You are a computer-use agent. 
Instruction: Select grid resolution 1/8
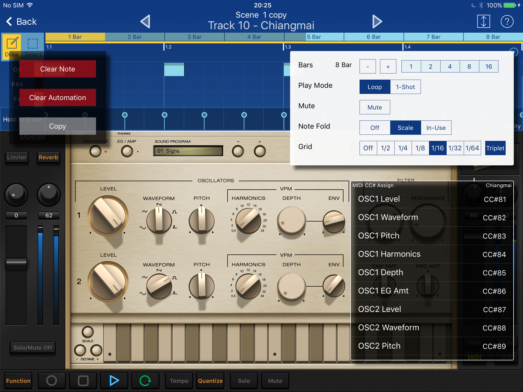click(420, 148)
